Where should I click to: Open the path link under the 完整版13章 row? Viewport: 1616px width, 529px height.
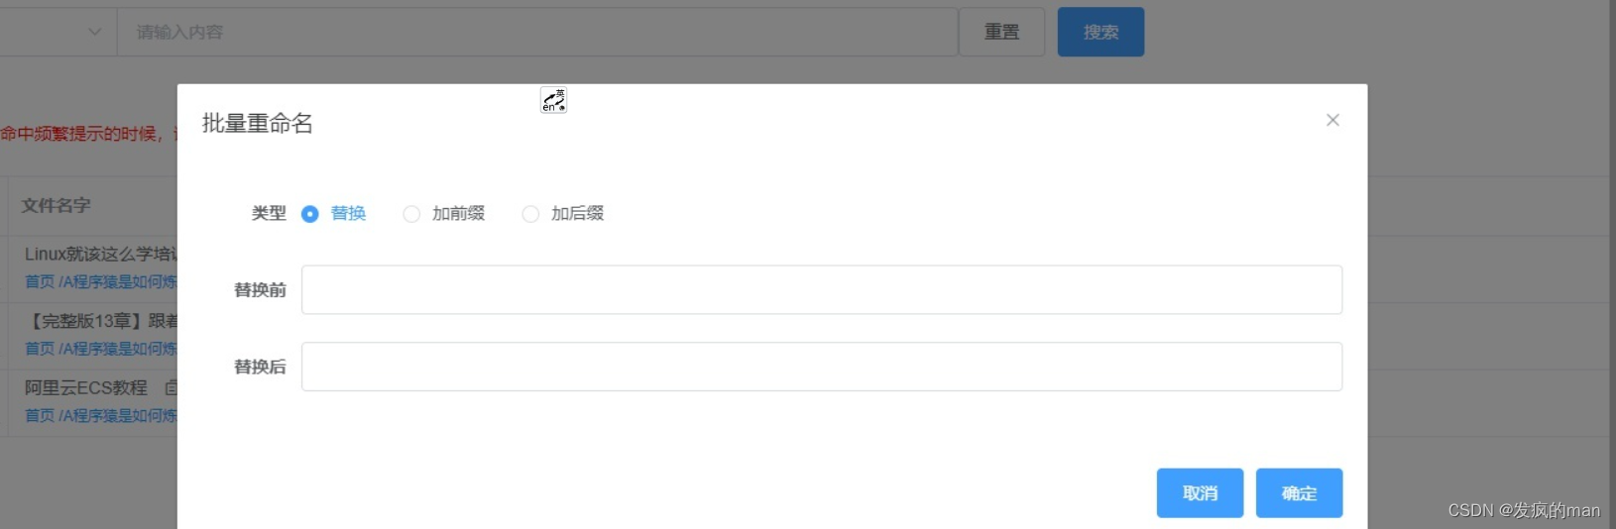pyautogui.click(x=100, y=349)
